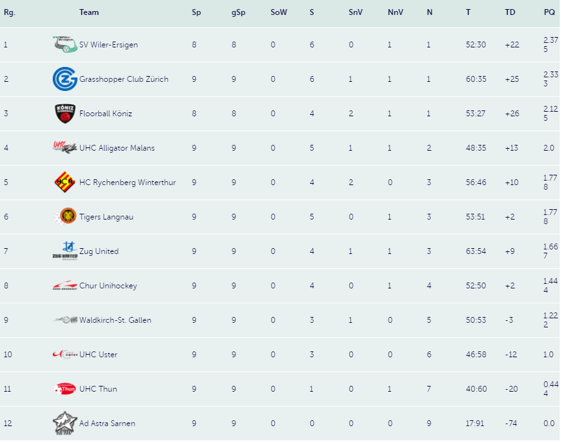Screen dimensions: 561x443
Task: Open the SV Wiler-Ersigen team name
Action: [109, 45]
